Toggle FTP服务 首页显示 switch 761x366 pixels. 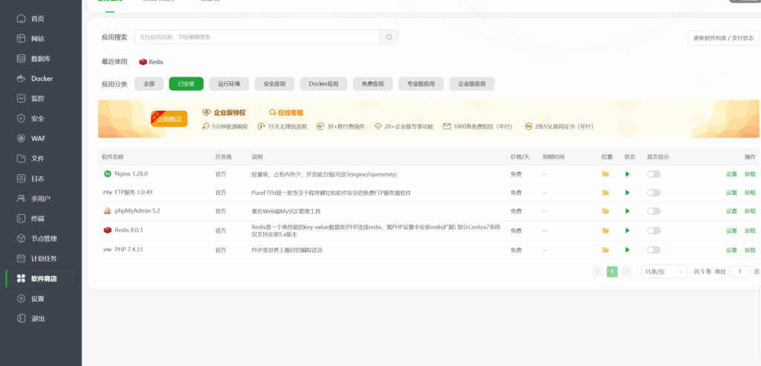click(x=654, y=193)
